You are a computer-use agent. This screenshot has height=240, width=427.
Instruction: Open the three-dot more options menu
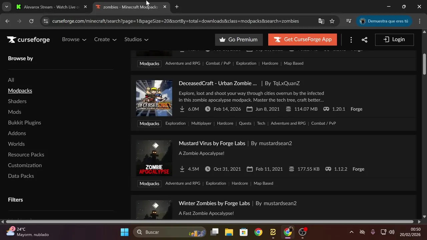click(x=351, y=40)
